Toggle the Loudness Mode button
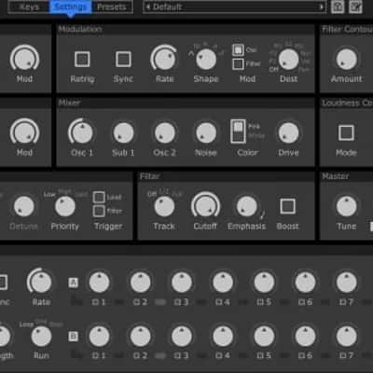Image resolution: width=373 pixels, height=373 pixels. 346,132
